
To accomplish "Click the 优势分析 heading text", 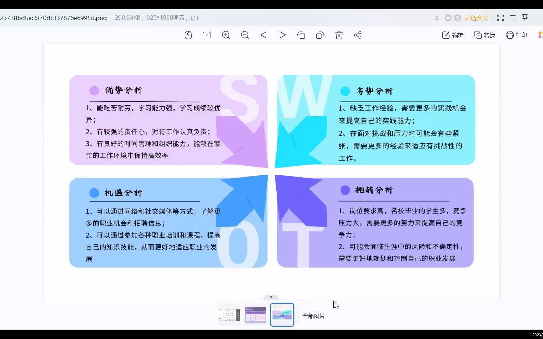I will (x=123, y=90).
